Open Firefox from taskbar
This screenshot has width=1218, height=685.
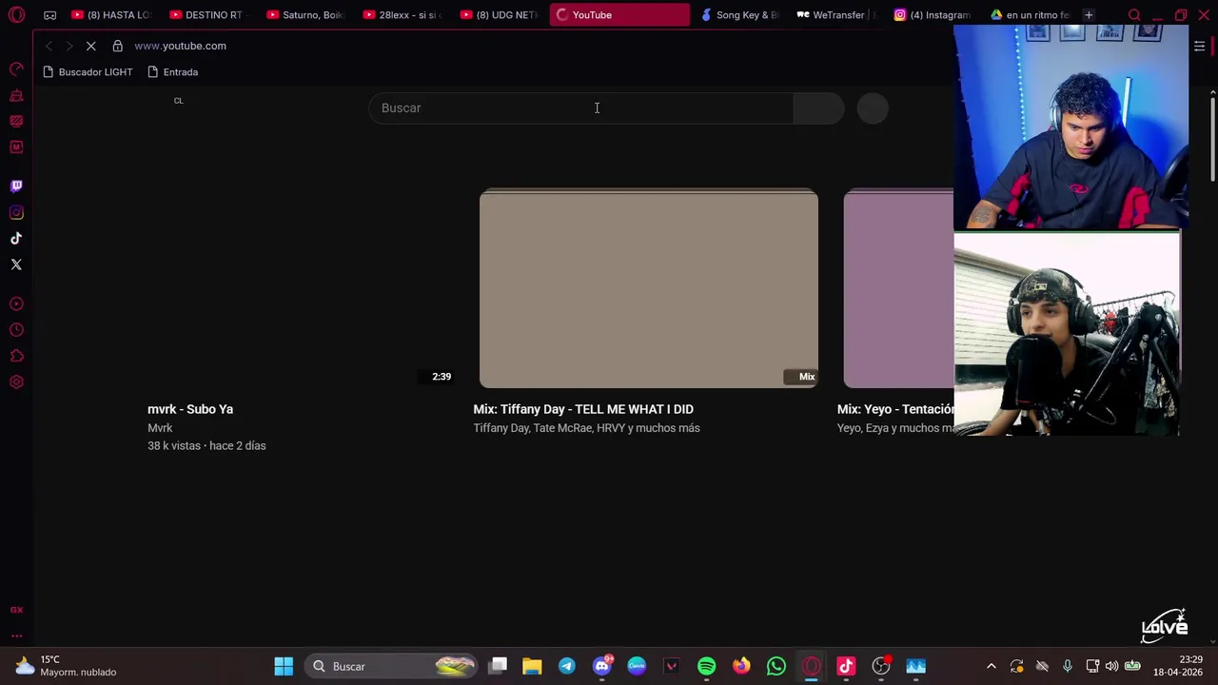[x=741, y=666]
